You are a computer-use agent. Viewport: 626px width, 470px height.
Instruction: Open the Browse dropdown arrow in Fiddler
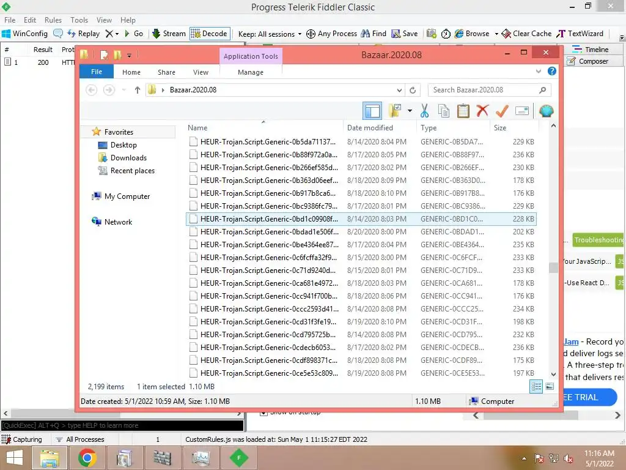pos(496,34)
